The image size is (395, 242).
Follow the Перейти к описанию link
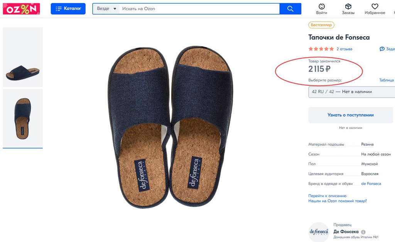pyautogui.click(x=327, y=196)
